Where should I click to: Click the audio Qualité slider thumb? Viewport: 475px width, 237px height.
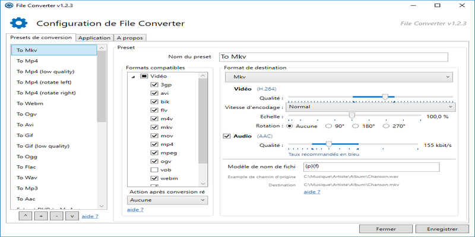click(329, 145)
